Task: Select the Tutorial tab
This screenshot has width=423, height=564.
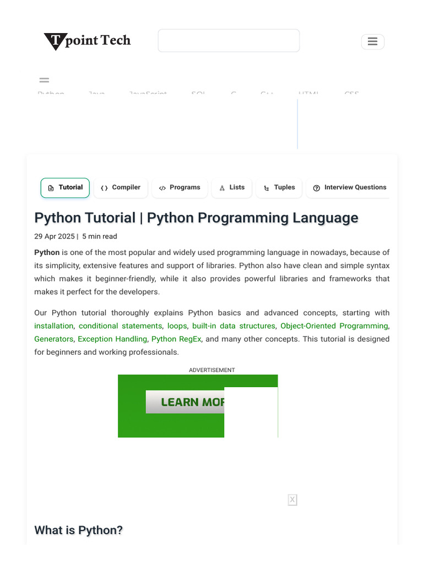Action: (65, 188)
